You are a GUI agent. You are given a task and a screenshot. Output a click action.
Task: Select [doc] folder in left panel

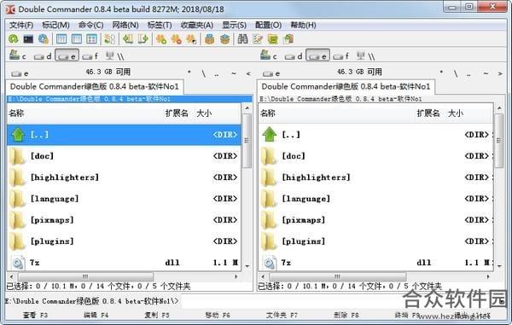pyautogui.click(x=124, y=156)
